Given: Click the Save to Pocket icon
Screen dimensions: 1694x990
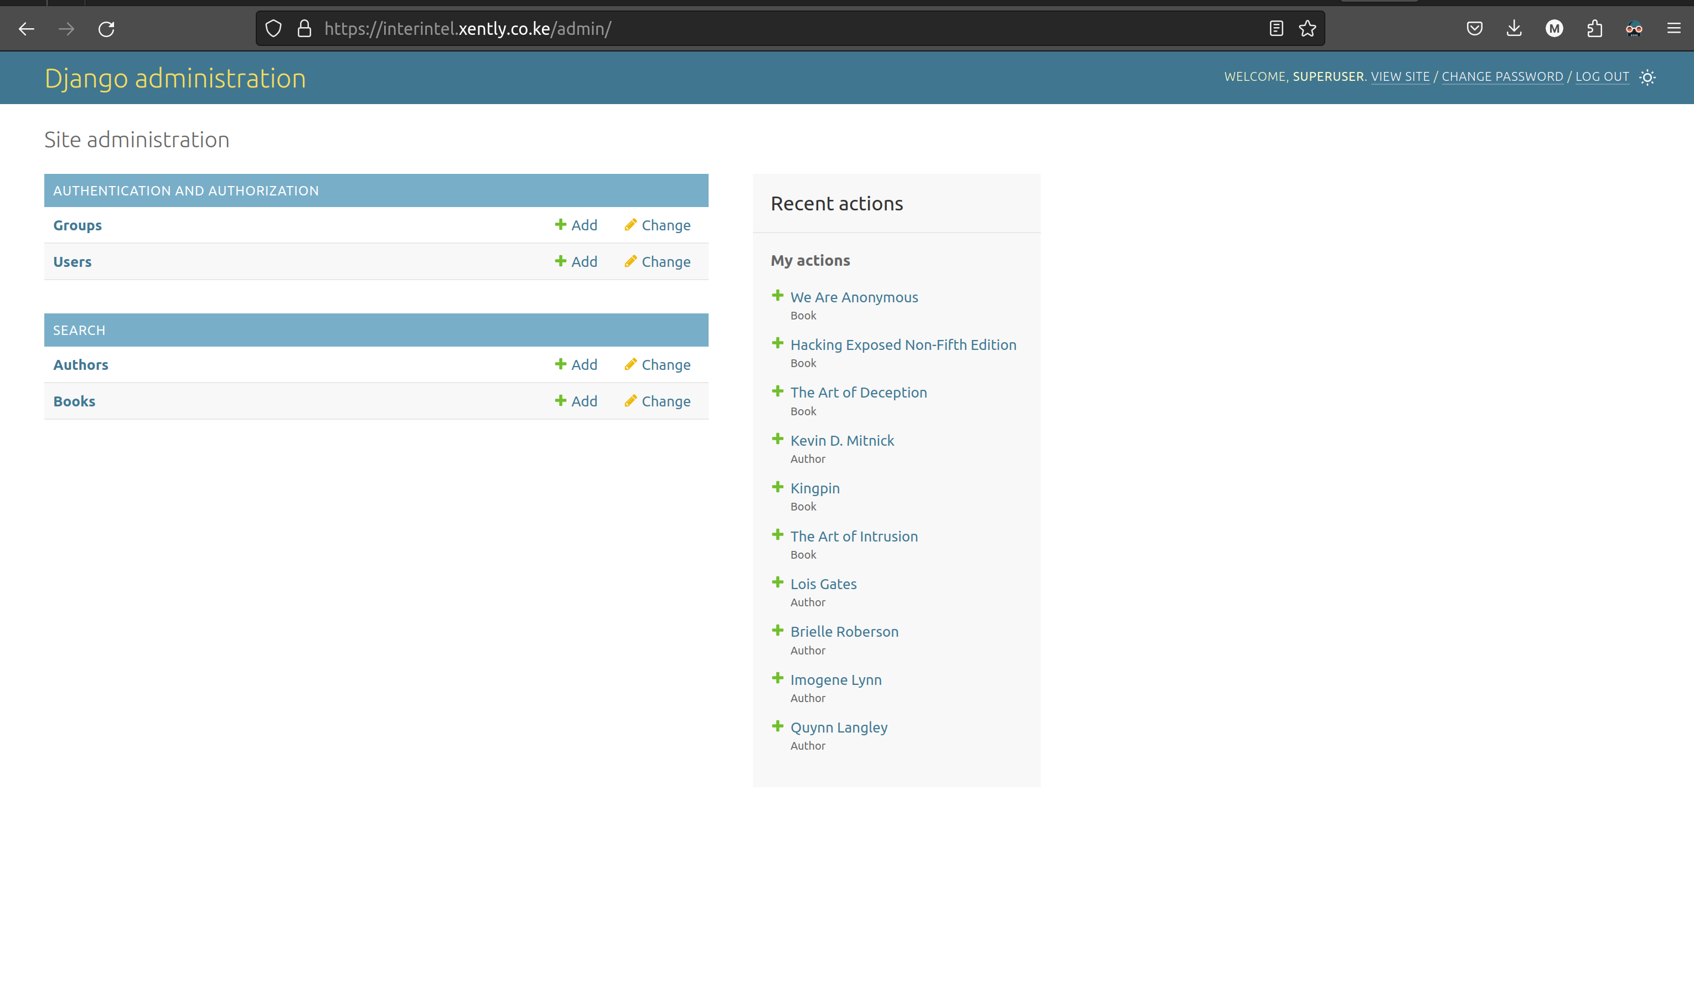Looking at the screenshot, I should pyautogui.click(x=1474, y=28).
